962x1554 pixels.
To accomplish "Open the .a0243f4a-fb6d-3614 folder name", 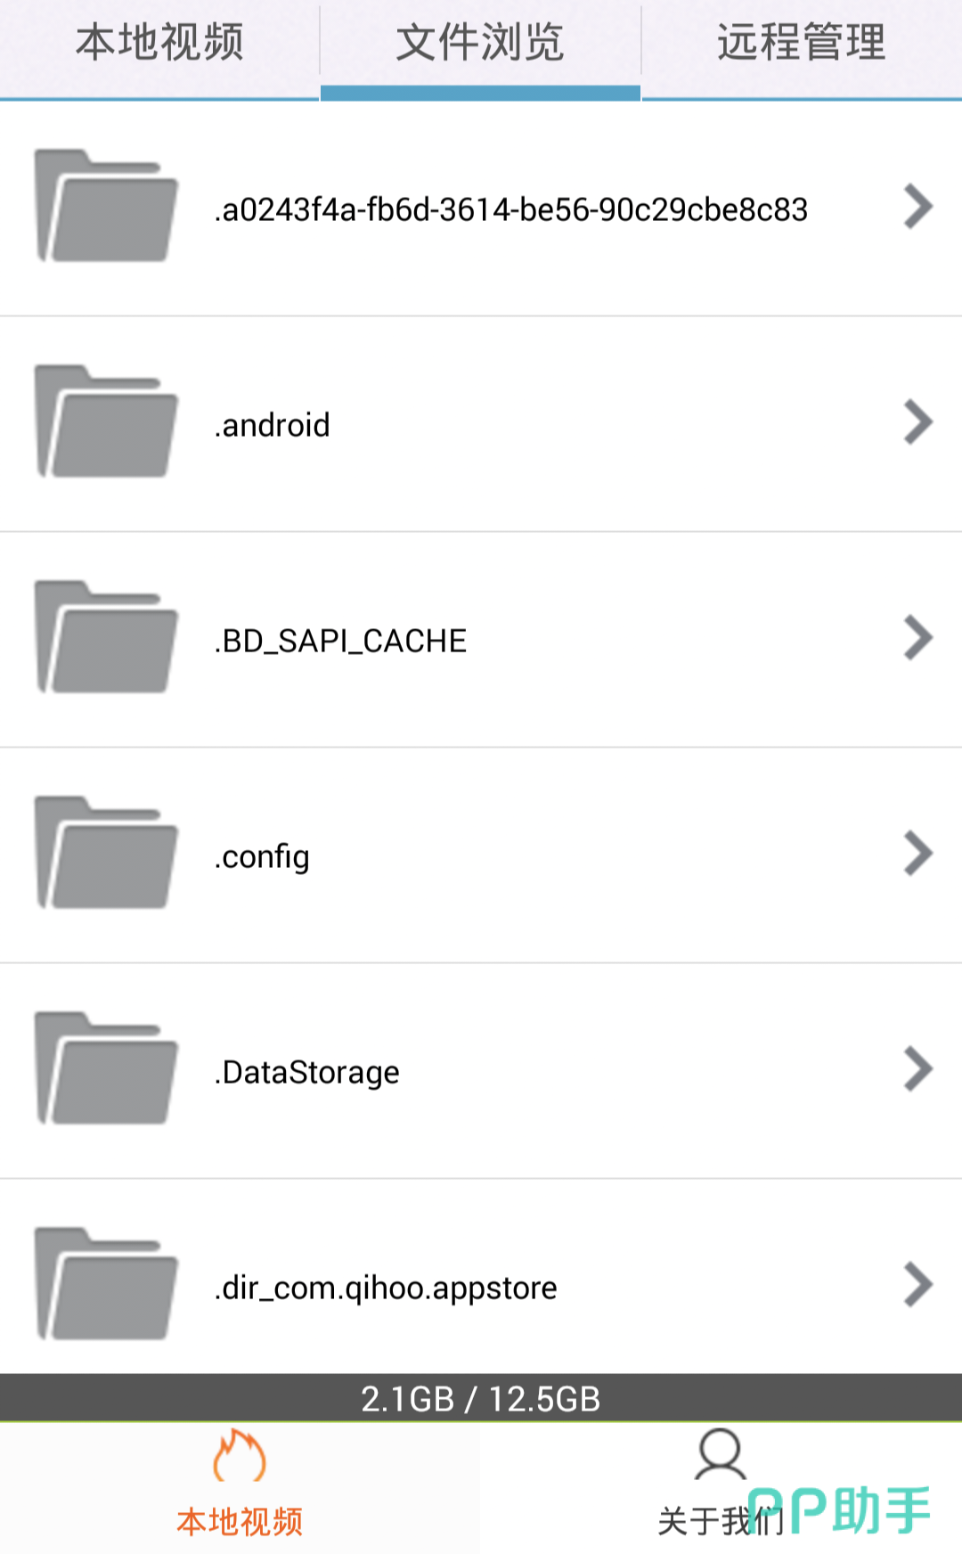I will [x=510, y=210].
